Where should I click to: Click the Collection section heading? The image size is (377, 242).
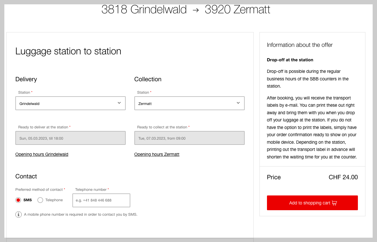pyautogui.click(x=148, y=79)
